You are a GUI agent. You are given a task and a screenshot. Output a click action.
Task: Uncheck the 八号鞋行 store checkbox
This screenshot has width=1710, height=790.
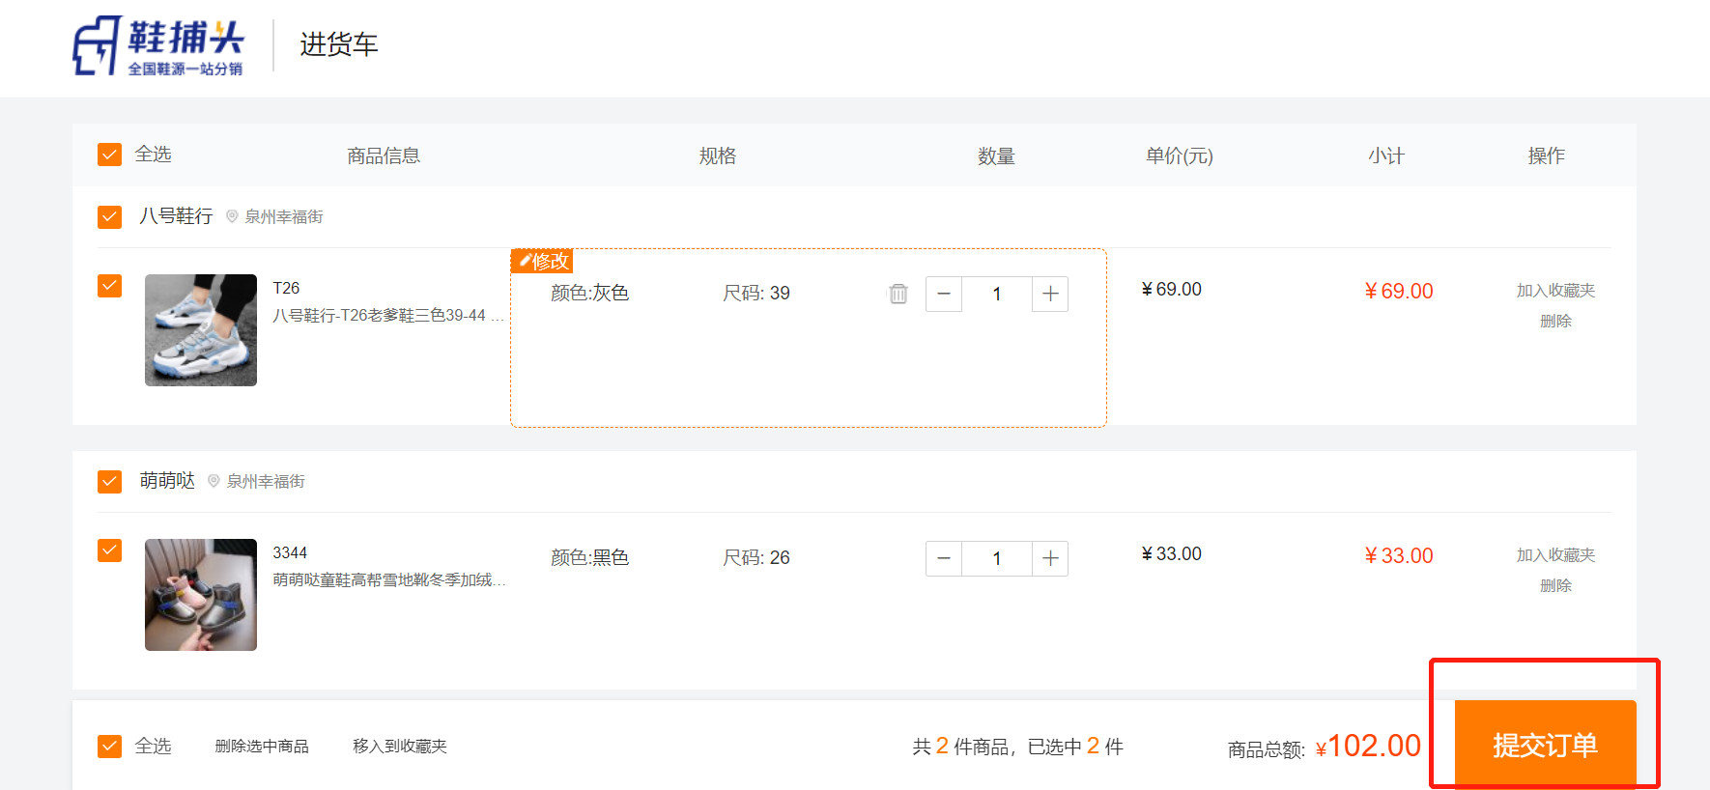[x=110, y=216]
